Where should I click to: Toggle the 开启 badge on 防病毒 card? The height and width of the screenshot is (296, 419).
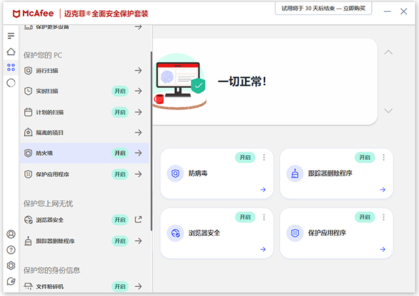tap(244, 157)
